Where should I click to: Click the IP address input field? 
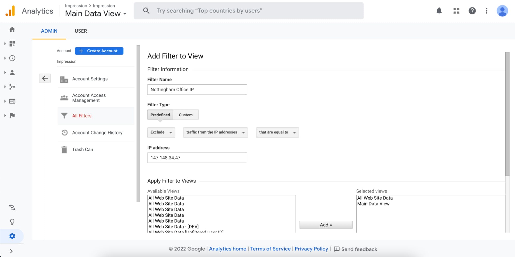click(x=197, y=158)
